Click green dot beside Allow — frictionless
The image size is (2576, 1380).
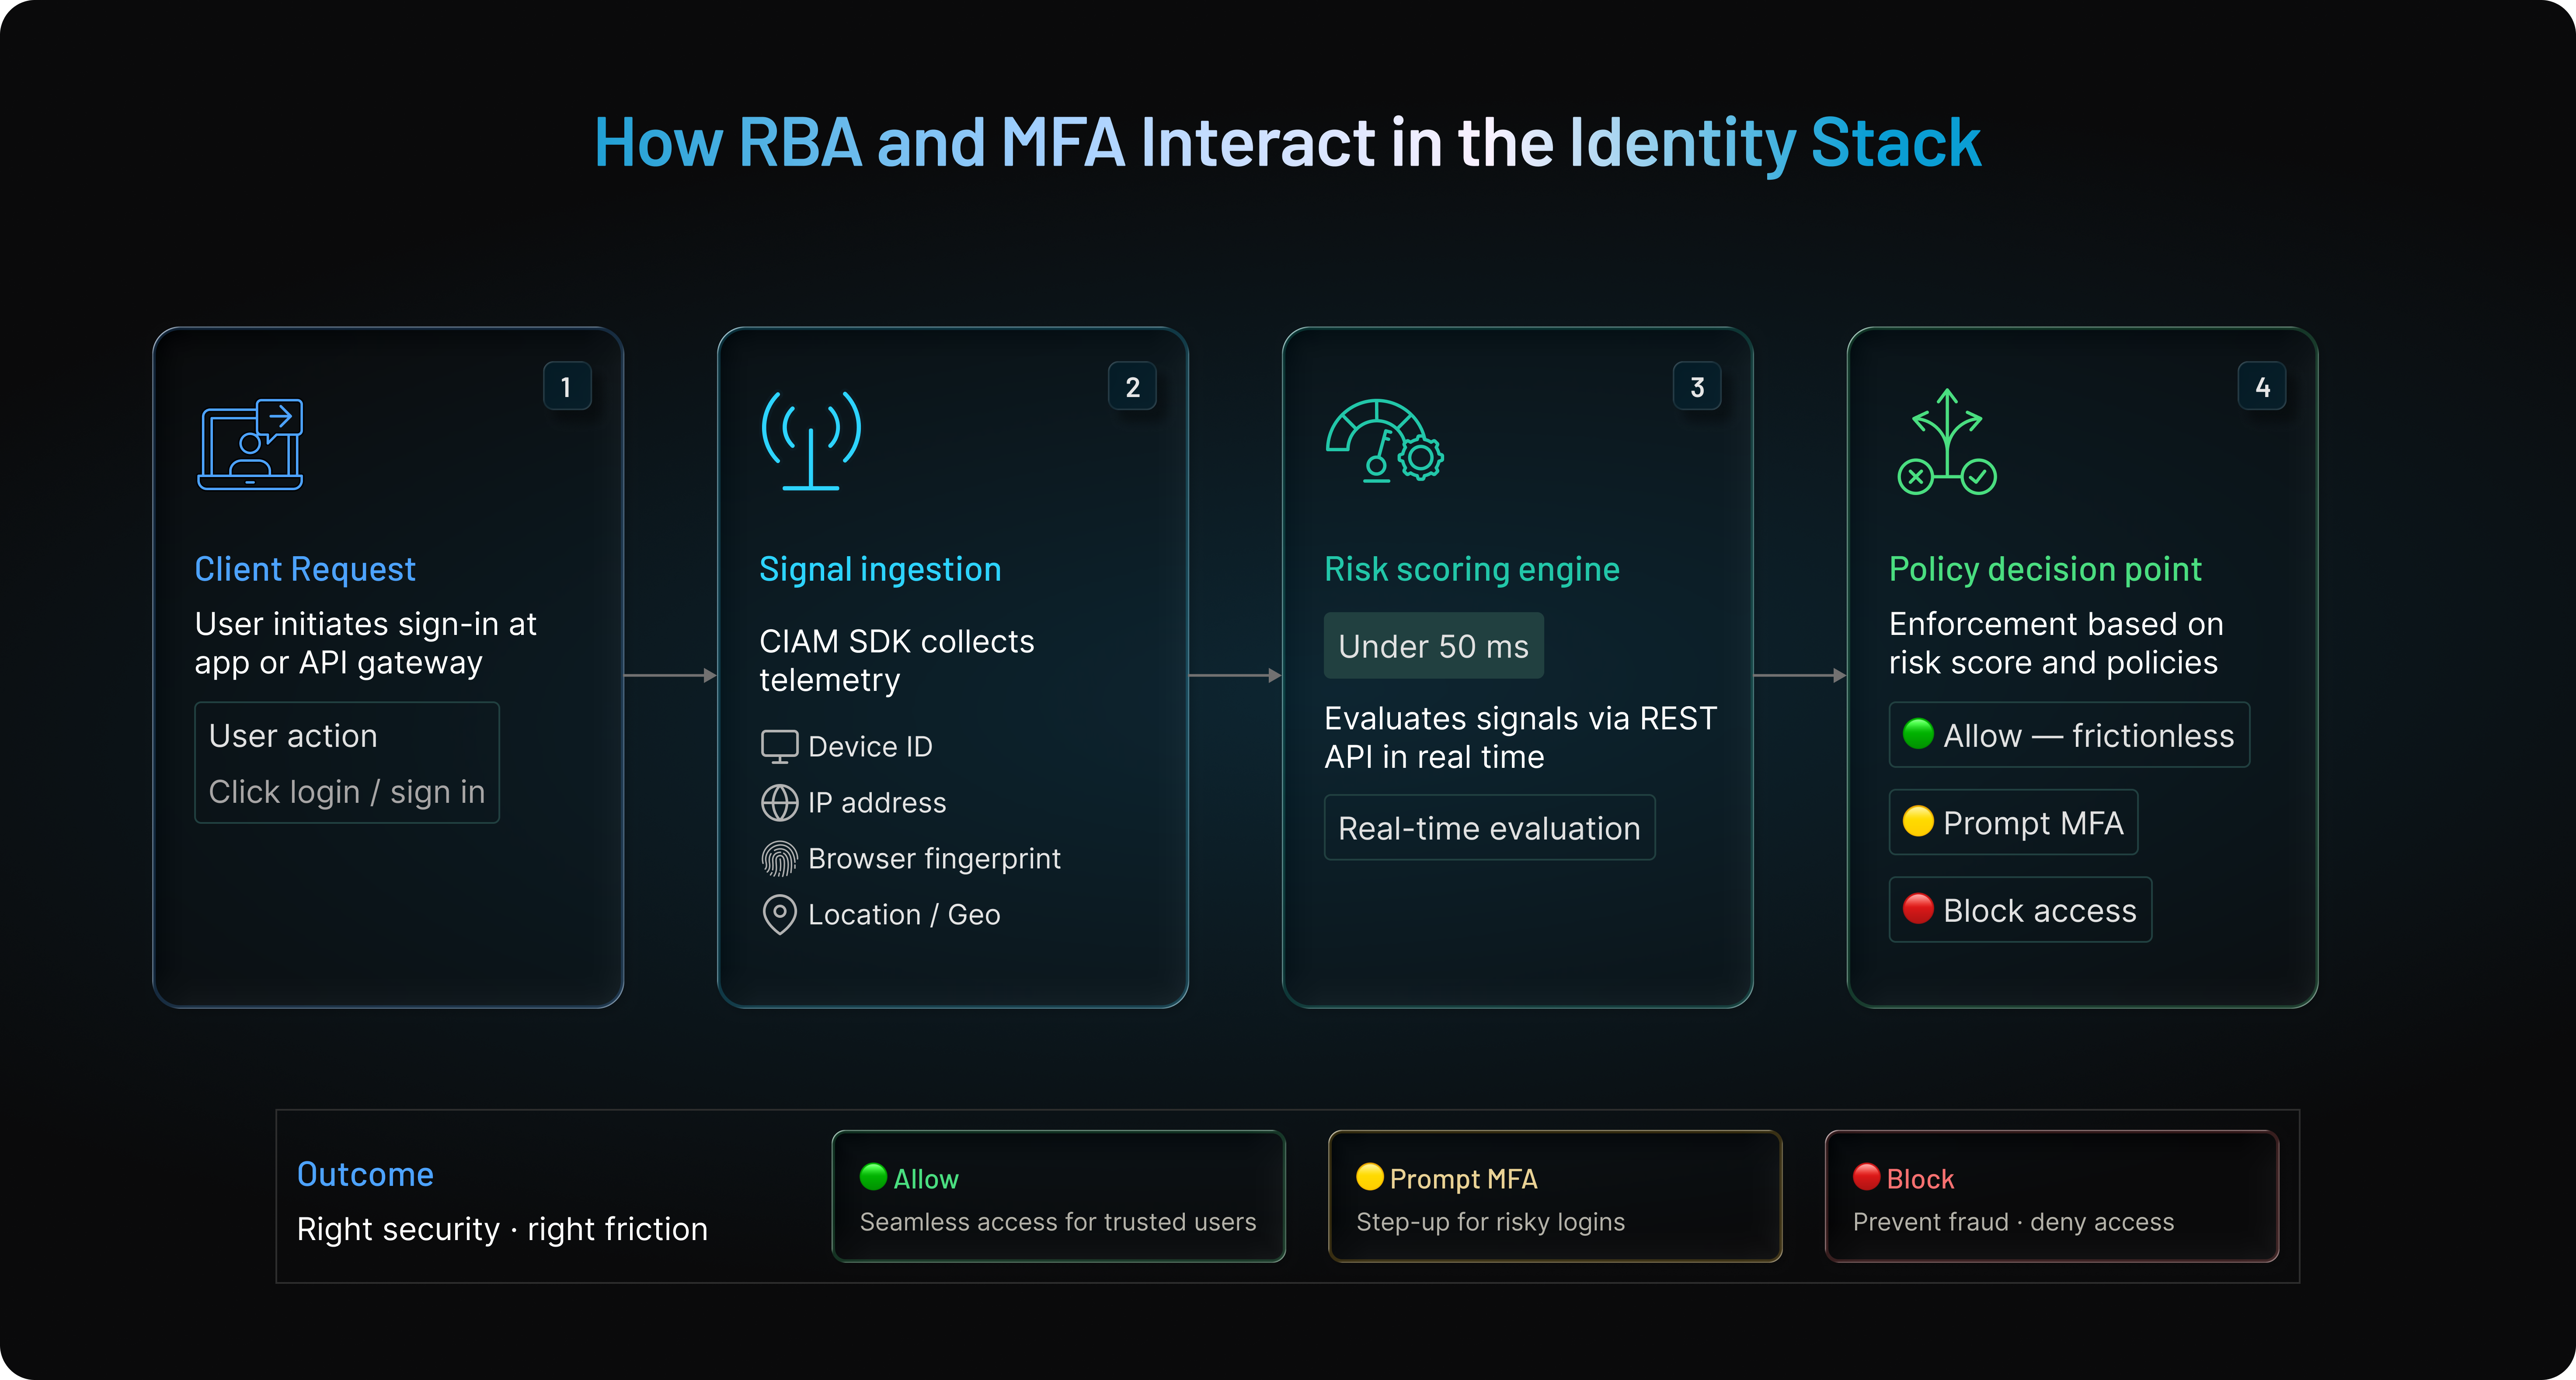coord(1917,734)
